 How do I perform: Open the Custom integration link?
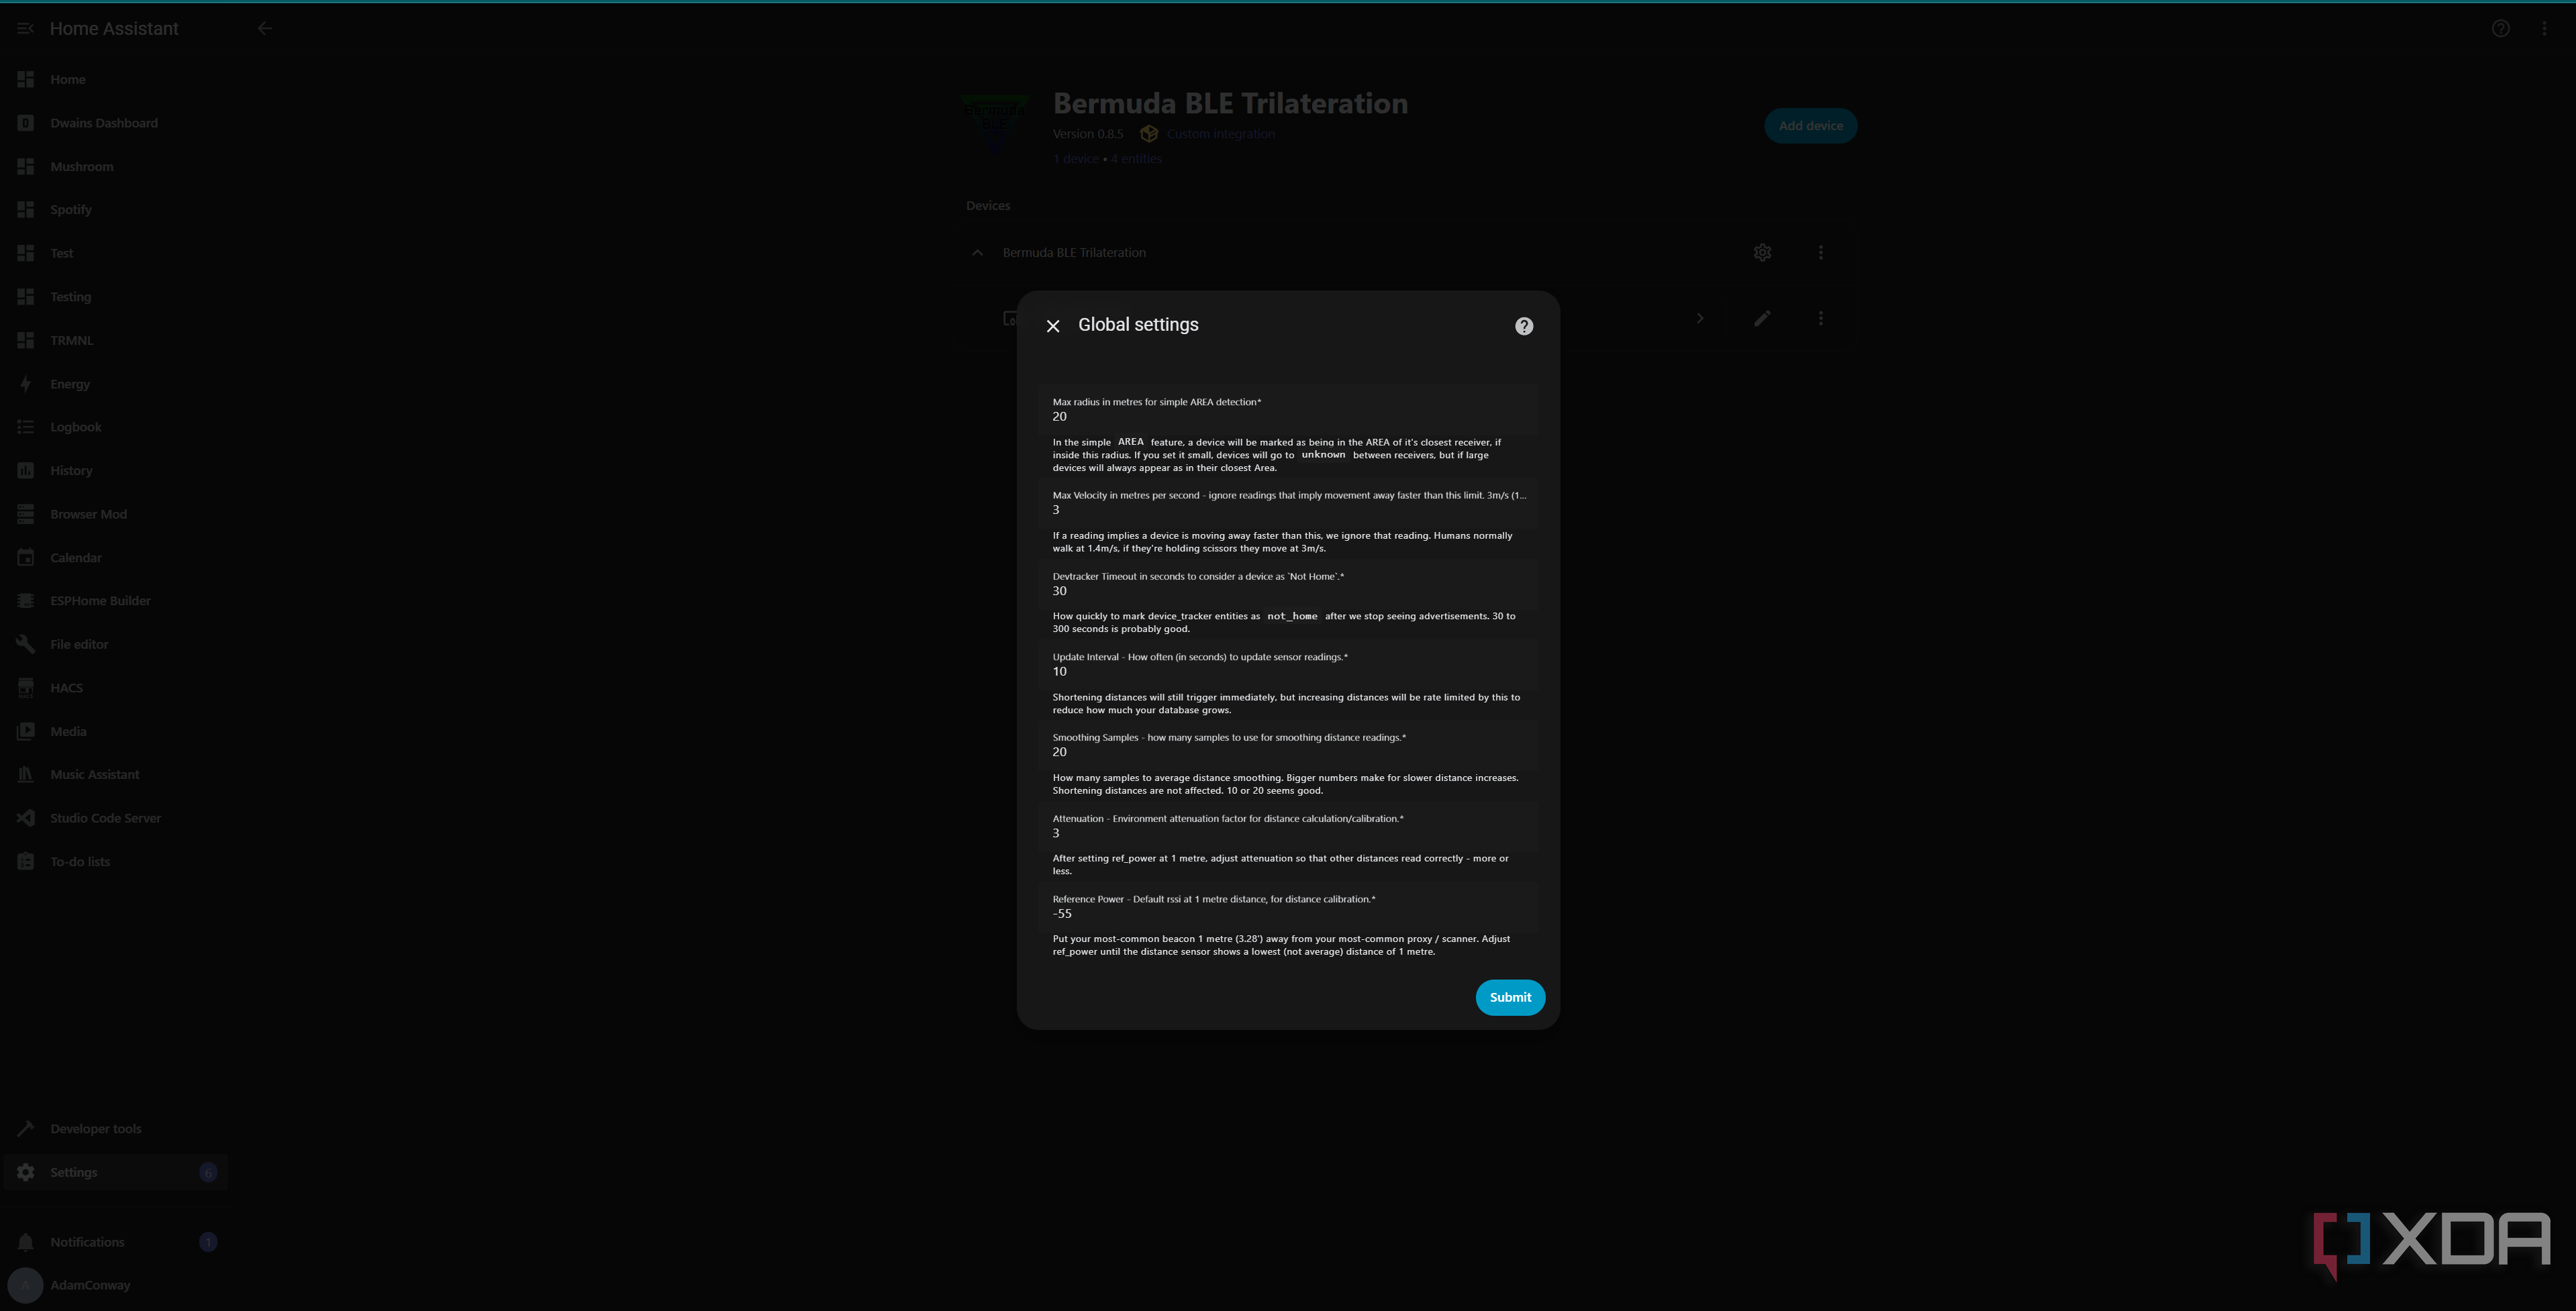1220,134
